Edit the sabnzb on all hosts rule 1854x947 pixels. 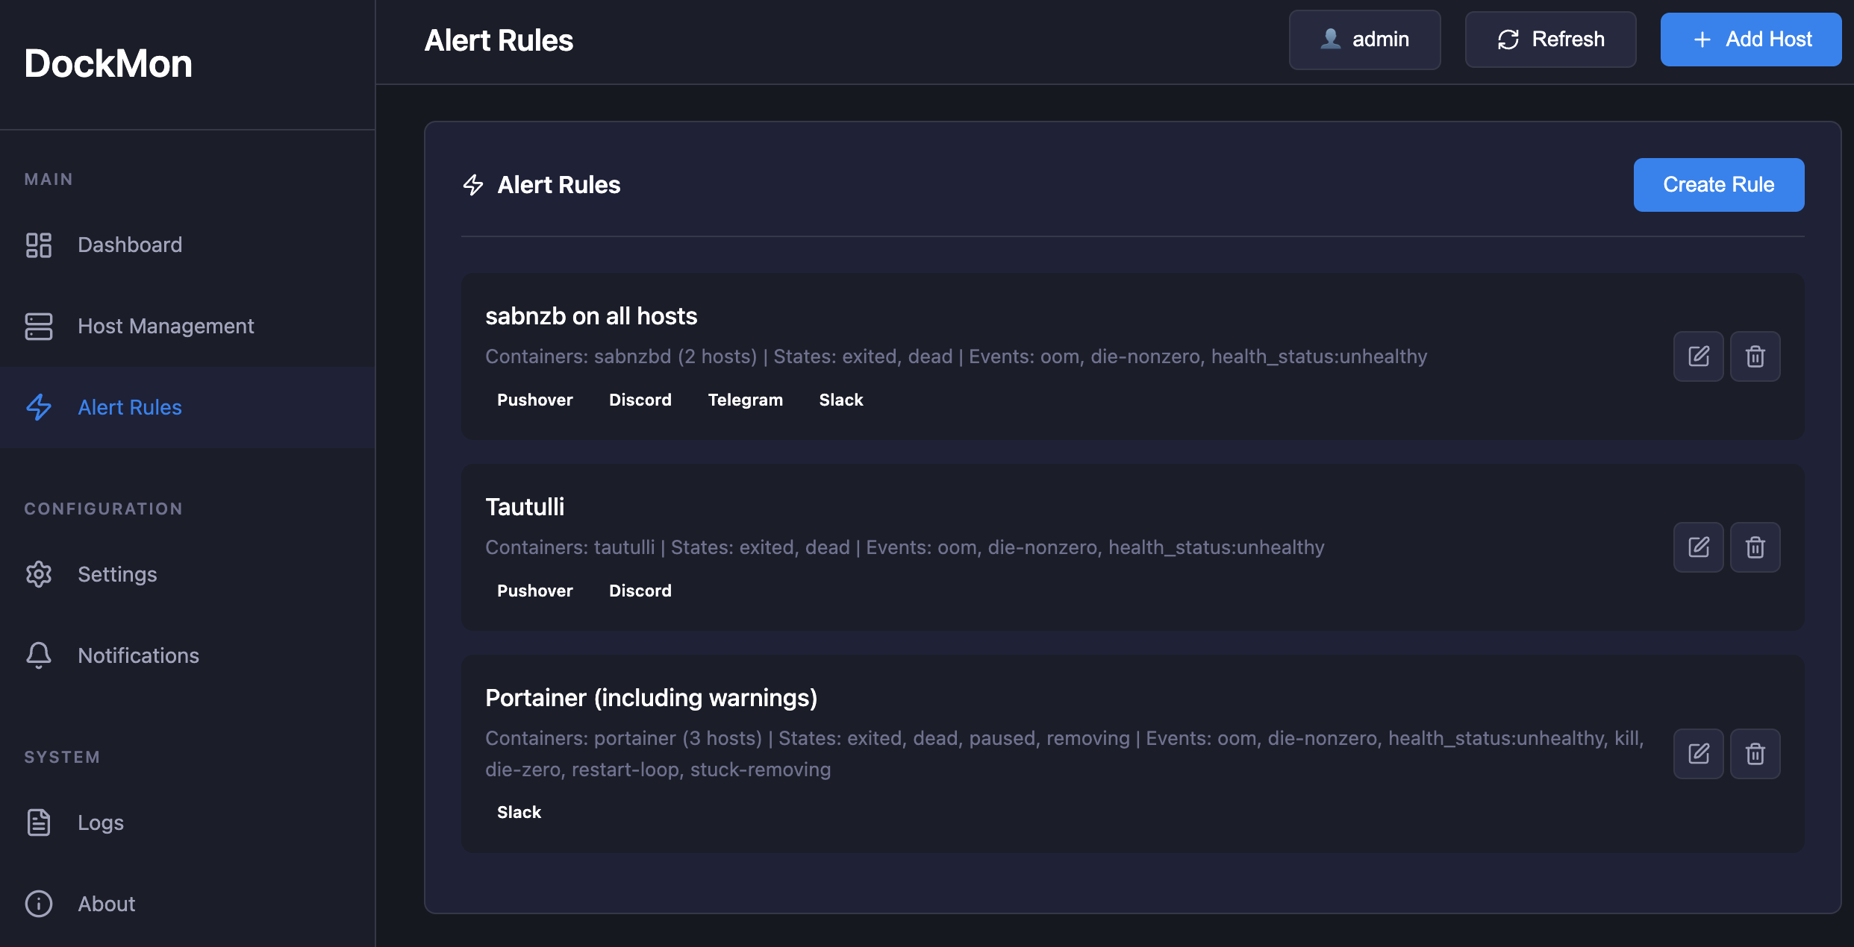coord(1698,356)
